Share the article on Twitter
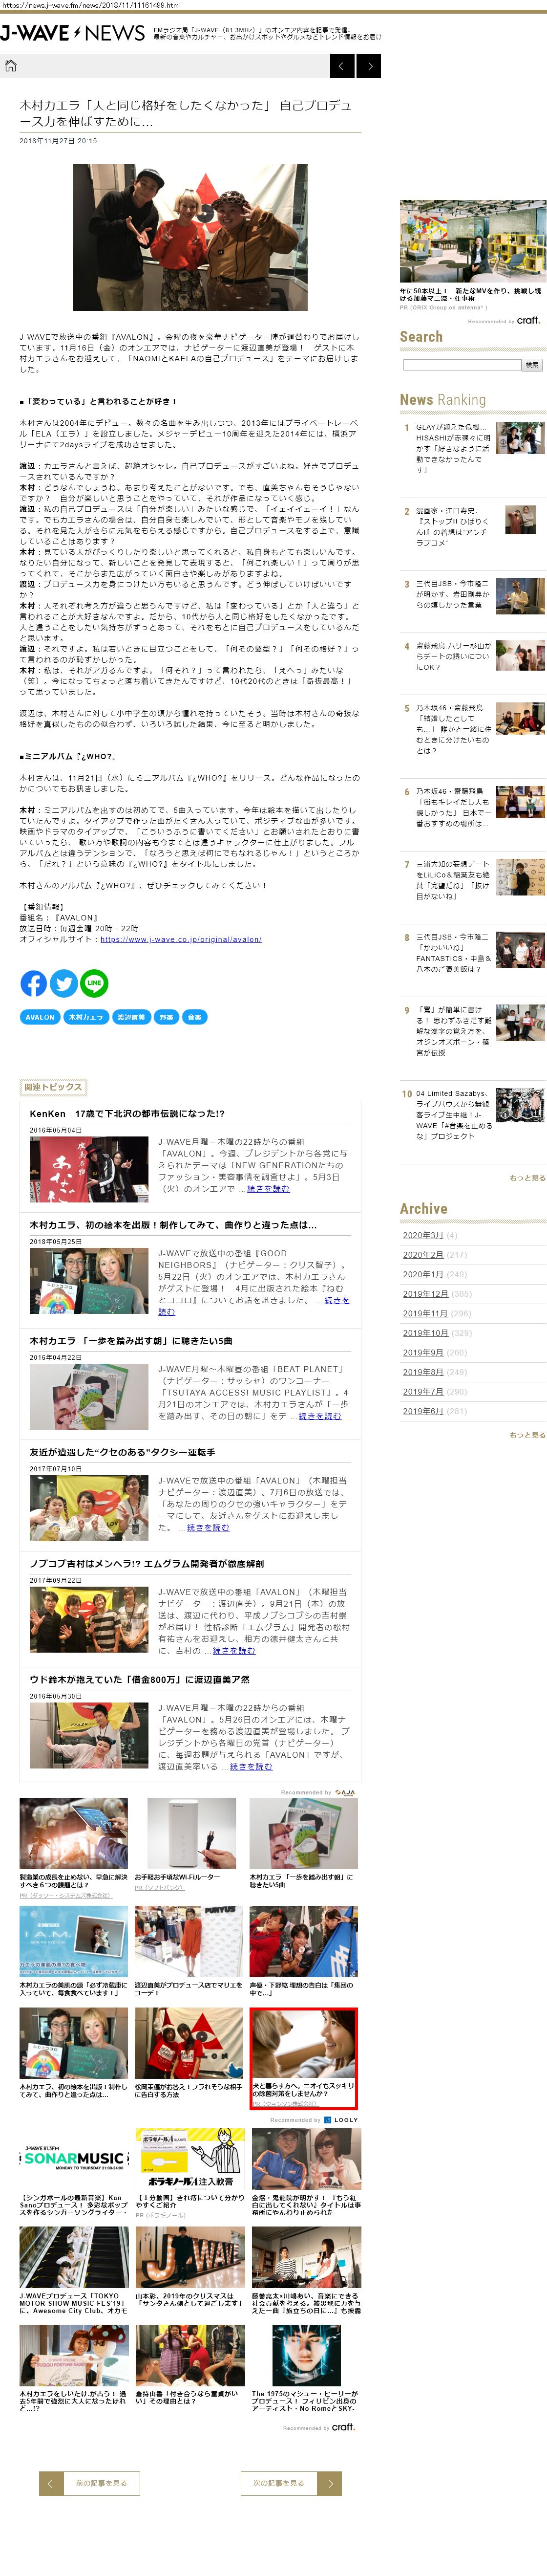This screenshot has width=547, height=2576. tap(64, 983)
